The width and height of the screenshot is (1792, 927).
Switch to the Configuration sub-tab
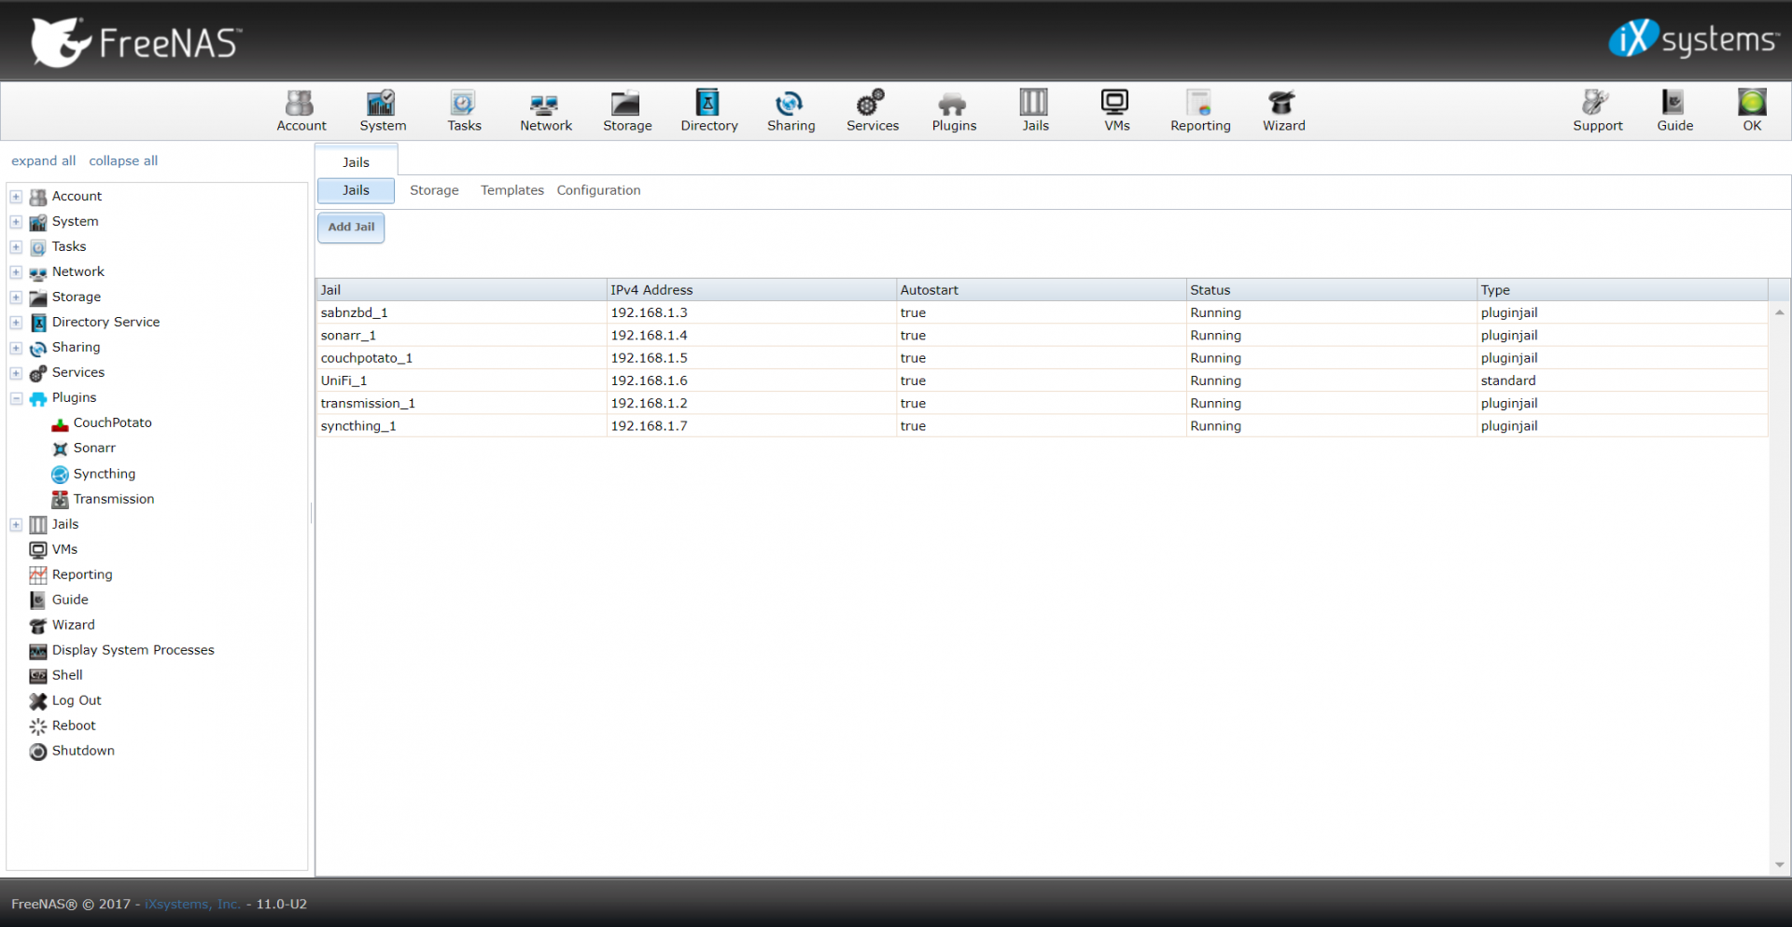click(x=598, y=190)
